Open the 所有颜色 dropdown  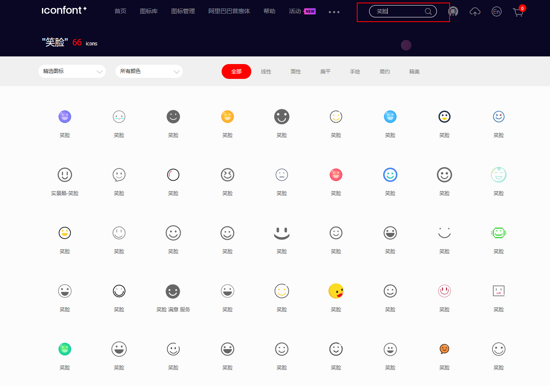149,71
